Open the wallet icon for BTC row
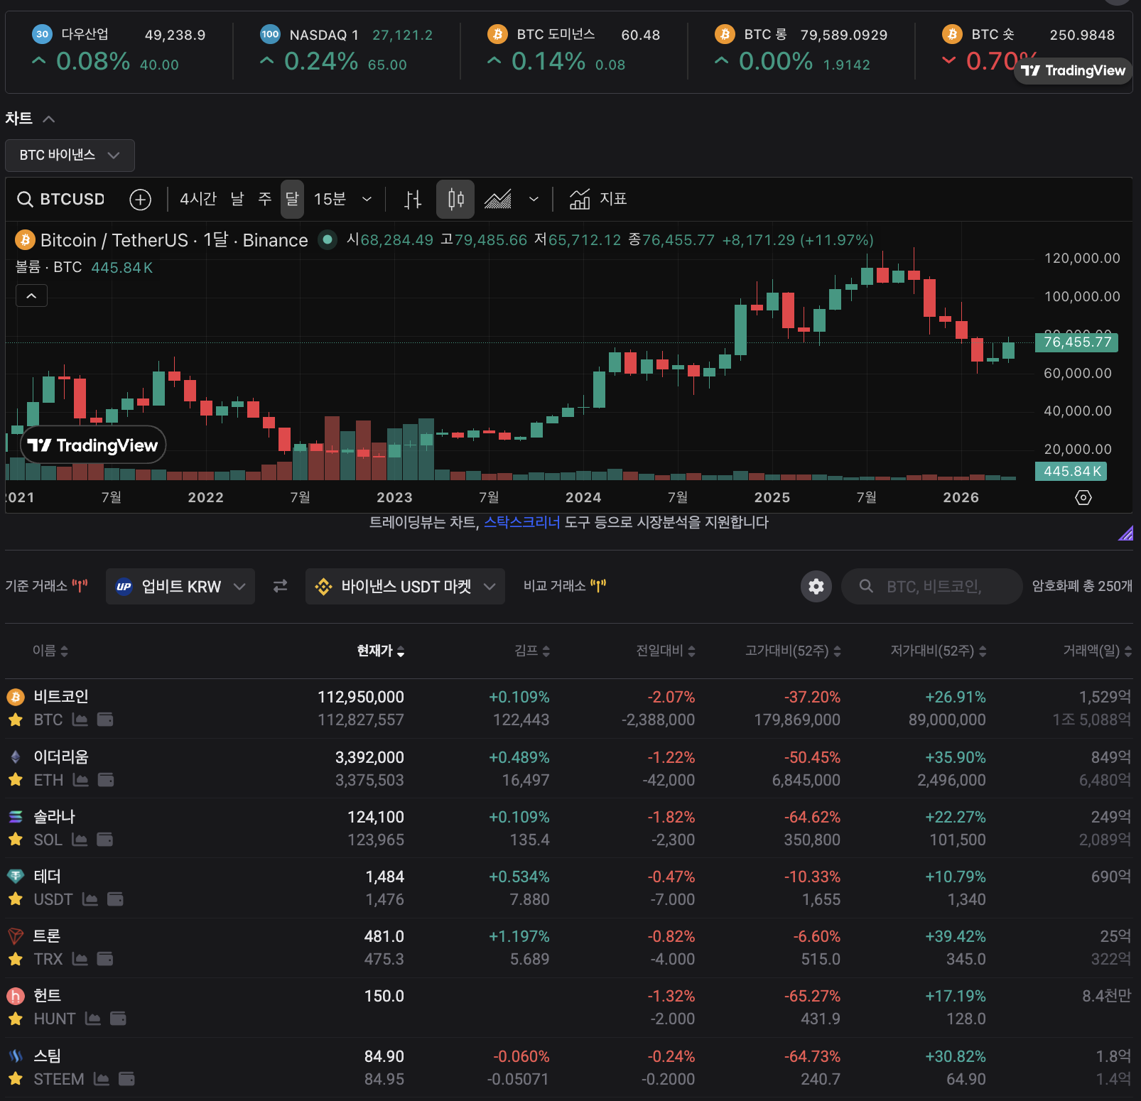1141x1101 pixels. pyautogui.click(x=105, y=720)
